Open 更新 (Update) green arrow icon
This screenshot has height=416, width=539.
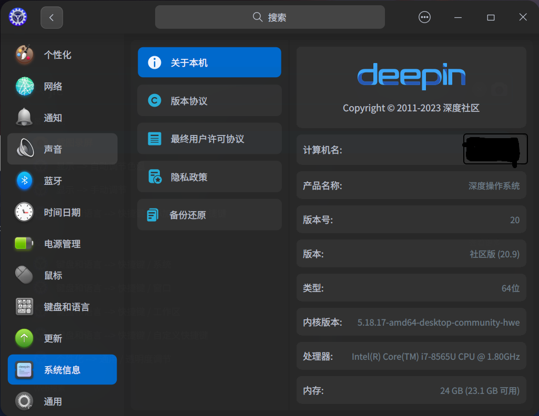click(24, 338)
